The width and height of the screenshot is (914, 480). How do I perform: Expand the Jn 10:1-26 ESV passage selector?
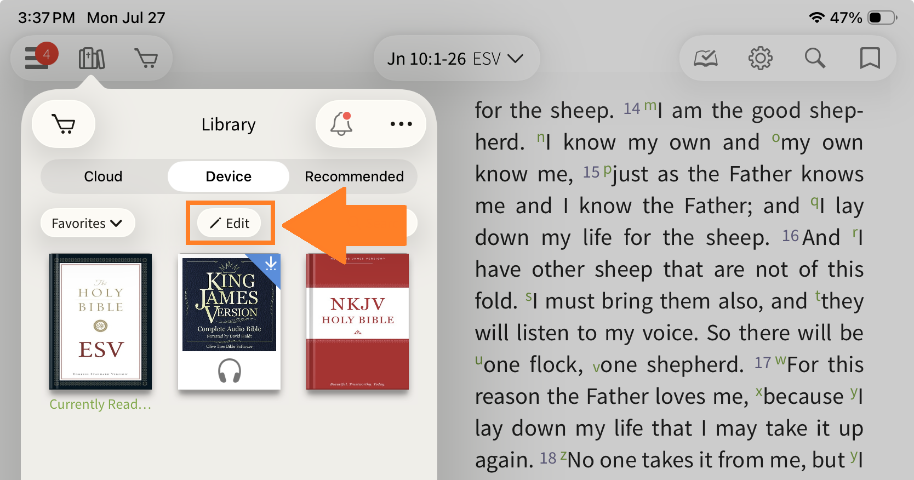456,59
